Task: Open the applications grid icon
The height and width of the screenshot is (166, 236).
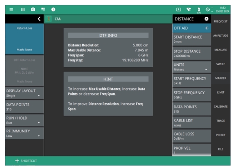Action: pos(23,10)
